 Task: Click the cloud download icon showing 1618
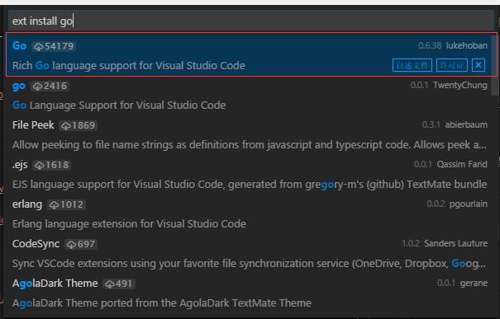click(x=39, y=166)
